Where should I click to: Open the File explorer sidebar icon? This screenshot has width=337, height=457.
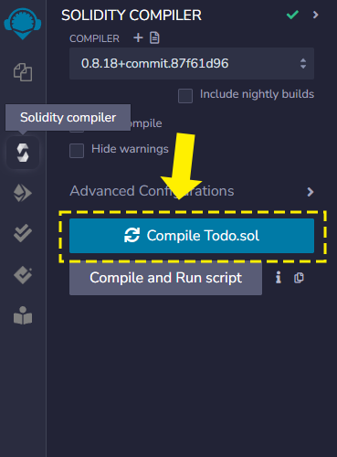coord(23,72)
